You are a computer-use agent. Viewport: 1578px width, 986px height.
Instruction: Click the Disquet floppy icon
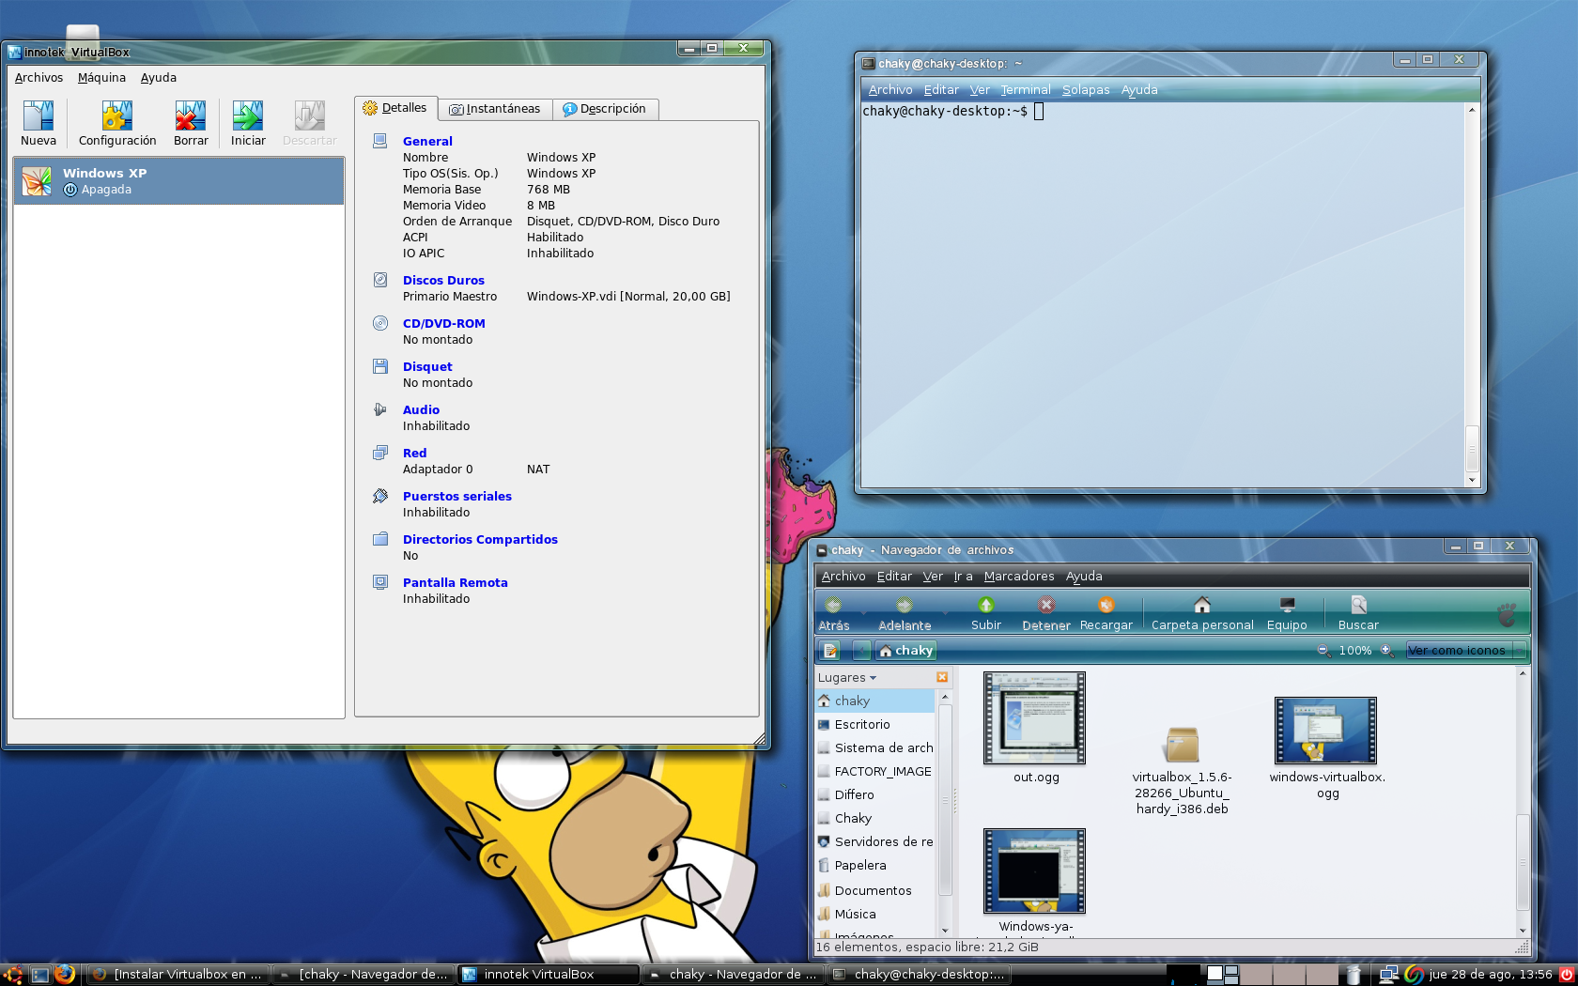(380, 366)
